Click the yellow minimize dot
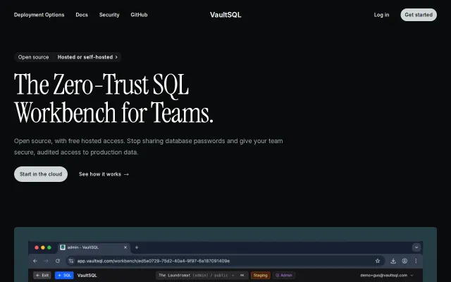The height and width of the screenshot is (282, 451). 43,247
